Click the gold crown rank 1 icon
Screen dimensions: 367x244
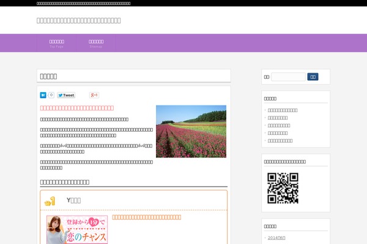pyautogui.click(x=50, y=201)
